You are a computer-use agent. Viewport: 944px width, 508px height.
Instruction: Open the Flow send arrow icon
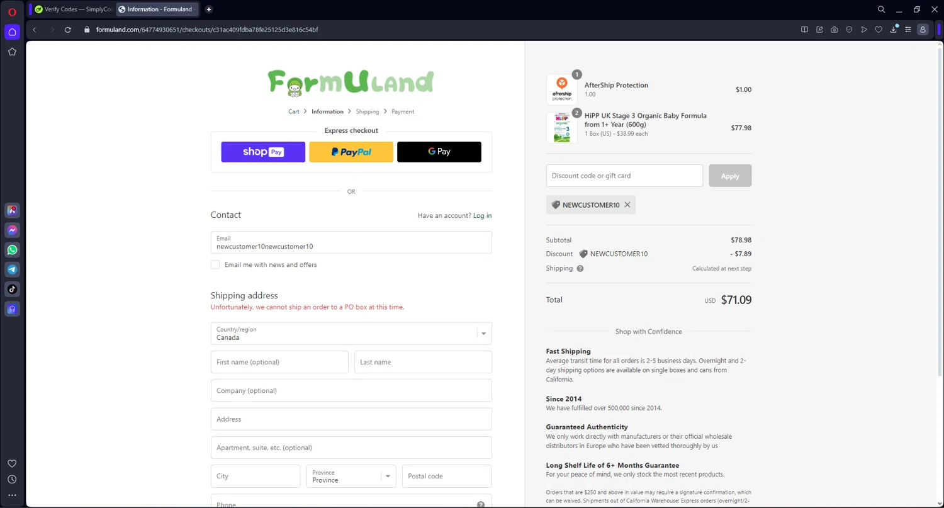864,30
